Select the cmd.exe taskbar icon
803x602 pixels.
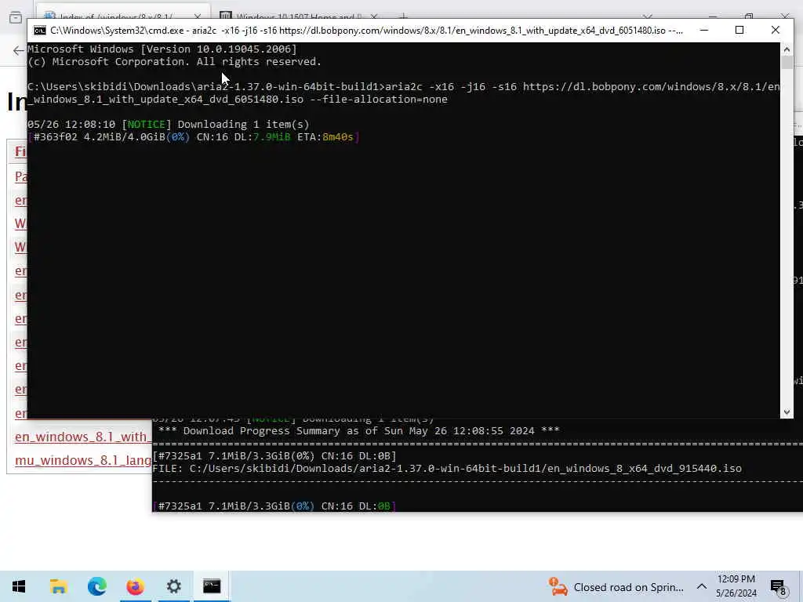212,586
